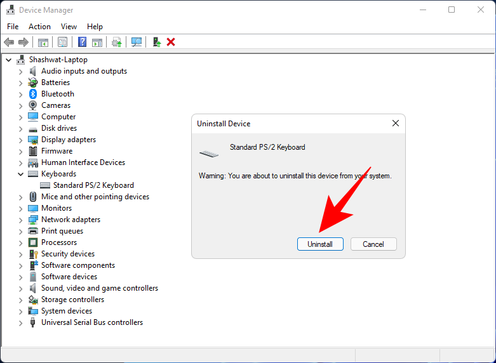Expand Universal Serial Bus controllers chevron
Image resolution: width=496 pixels, height=363 pixels.
(x=21, y=322)
